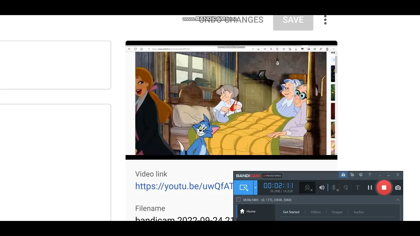Toggle the microphone in Bandicam
This screenshot has width=420, height=236.
[x=334, y=187]
